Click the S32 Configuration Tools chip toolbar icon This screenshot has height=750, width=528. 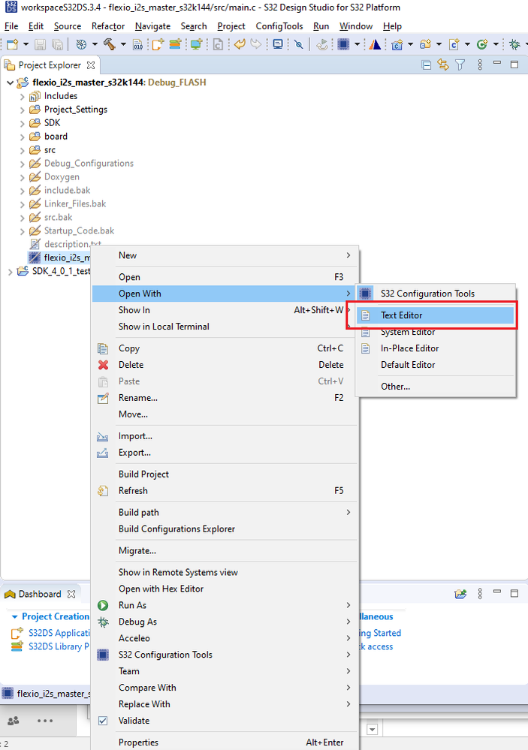click(343, 44)
